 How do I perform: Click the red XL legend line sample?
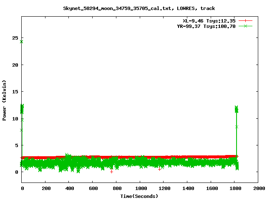click(x=245, y=21)
